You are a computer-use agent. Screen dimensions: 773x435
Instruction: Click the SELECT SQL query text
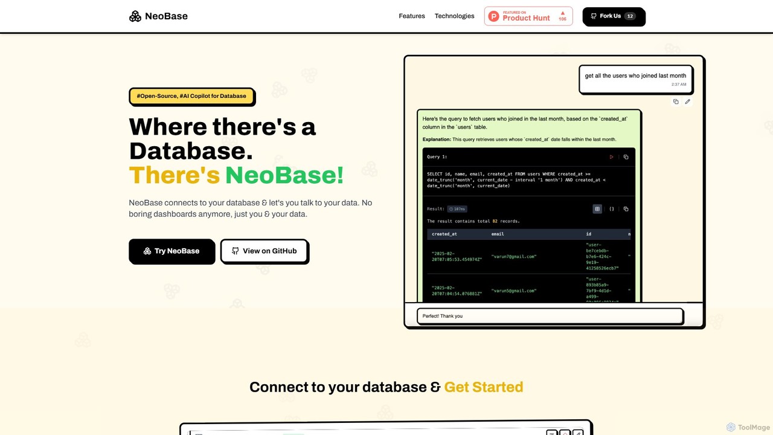pos(516,179)
